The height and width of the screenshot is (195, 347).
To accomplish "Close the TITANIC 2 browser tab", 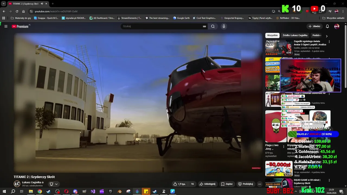I will tap(46, 4).
